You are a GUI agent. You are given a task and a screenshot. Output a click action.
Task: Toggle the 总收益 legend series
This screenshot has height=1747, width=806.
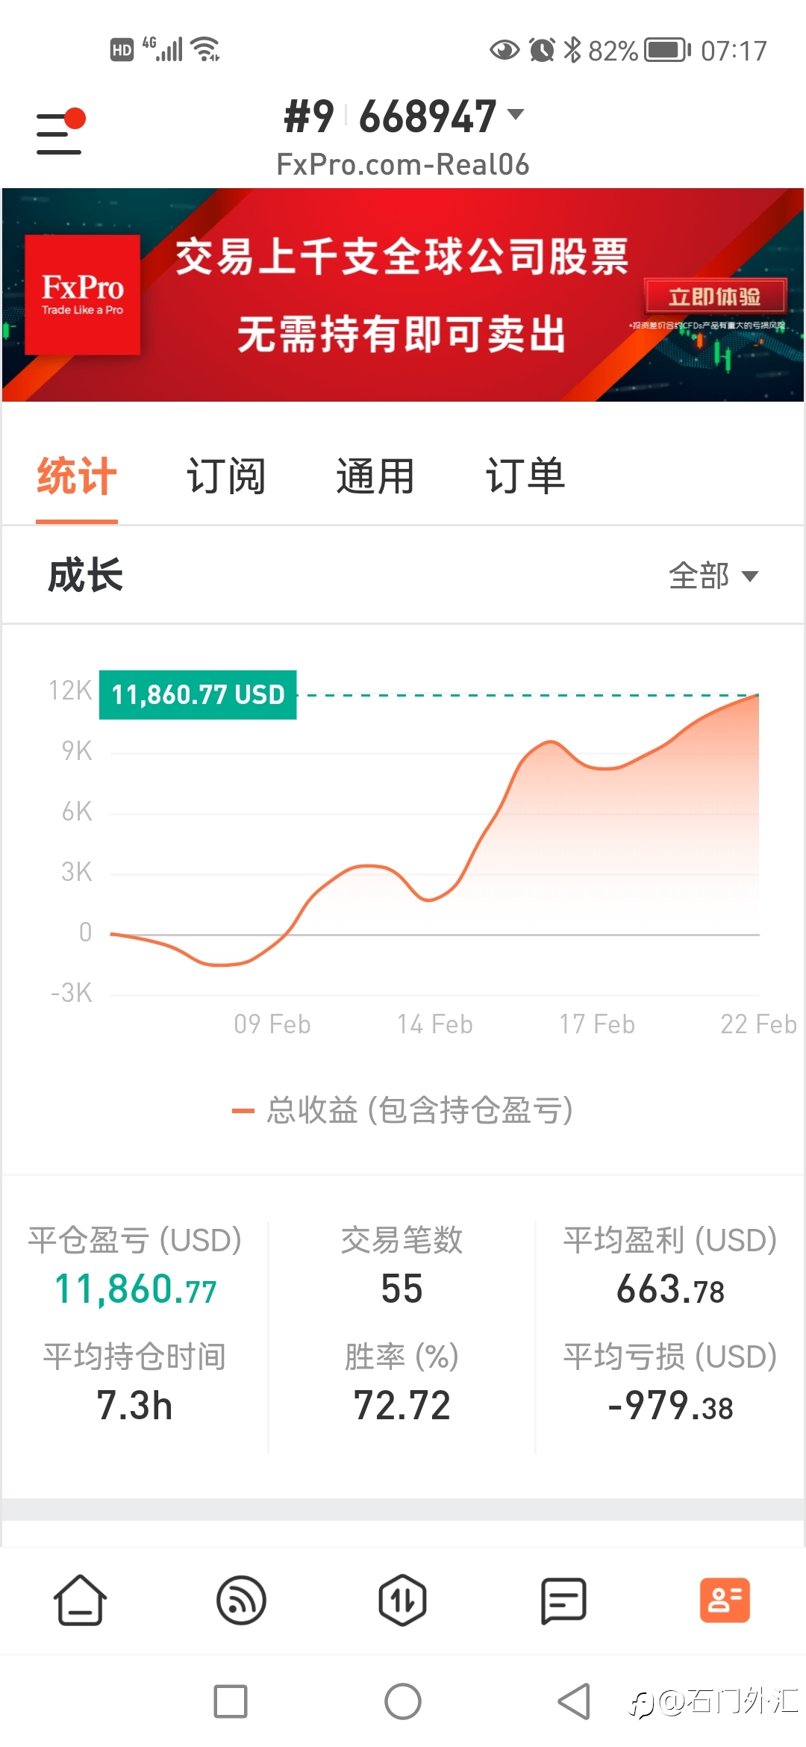tap(403, 1110)
